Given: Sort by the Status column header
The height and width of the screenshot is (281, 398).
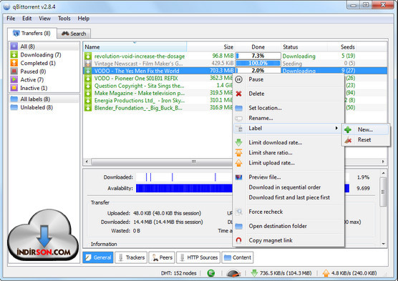Looking at the screenshot, I should (x=304, y=47).
